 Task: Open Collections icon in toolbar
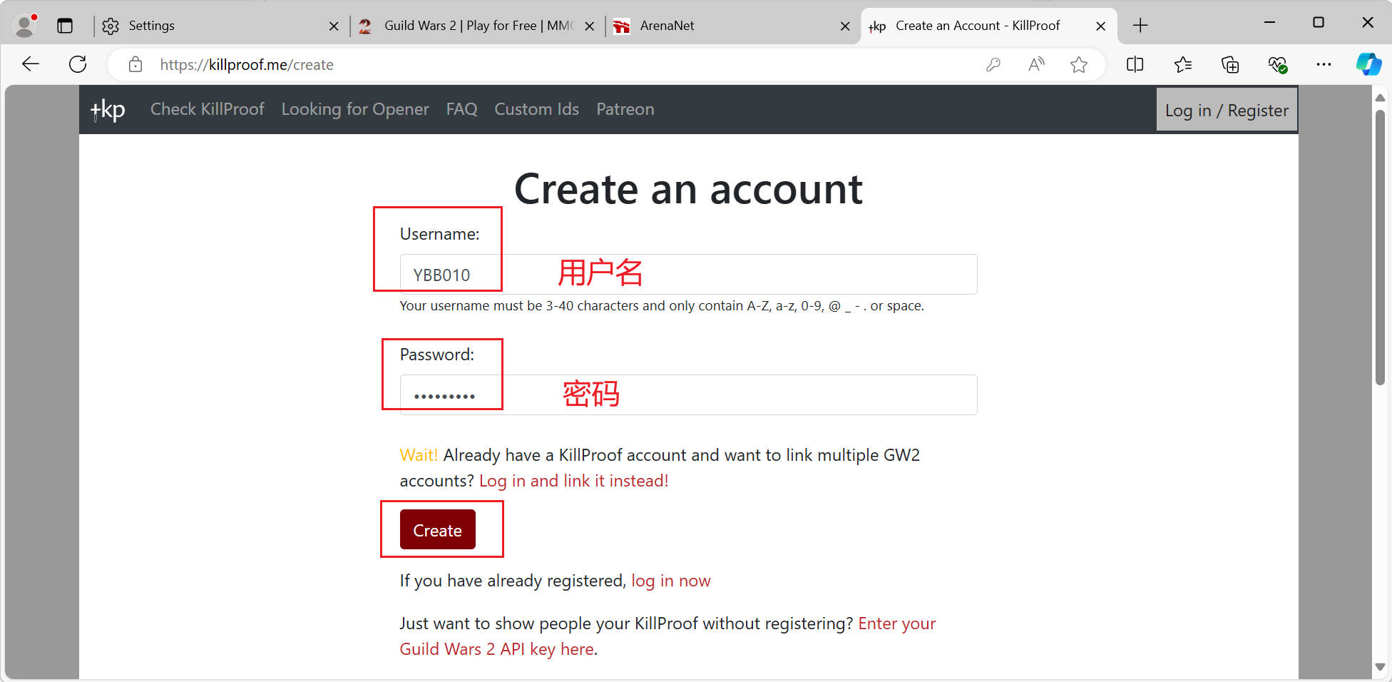coord(1230,65)
